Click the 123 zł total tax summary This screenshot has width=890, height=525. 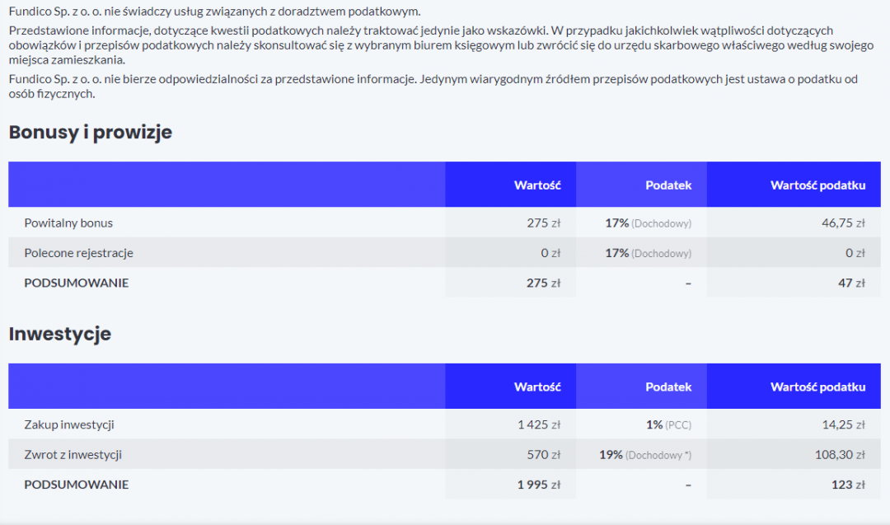pyautogui.click(x=847, y=485)
